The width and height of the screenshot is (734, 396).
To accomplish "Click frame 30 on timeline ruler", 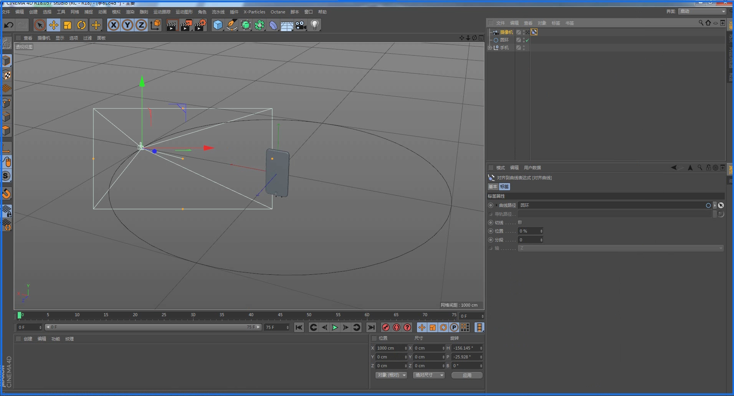I will tap(193, 315).
